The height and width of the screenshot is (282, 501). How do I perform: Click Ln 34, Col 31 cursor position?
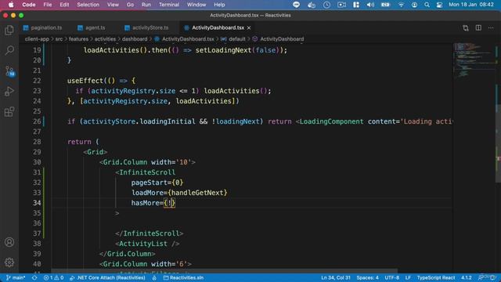[x=336, y=278]
